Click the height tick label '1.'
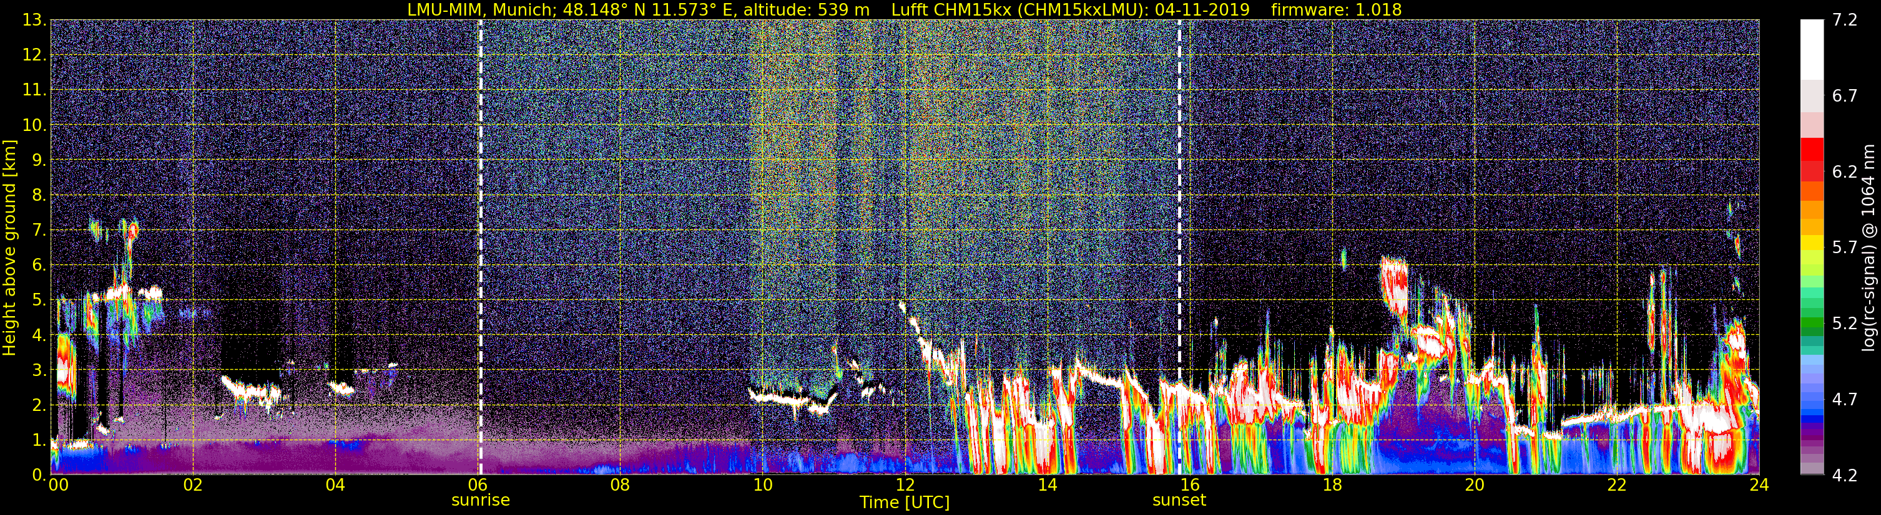 click(x=39, y=441)
